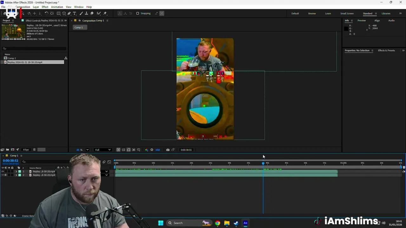Click the Composition flowchart icon in Project panel
The image size is (406, 228).
[x=66, y=58]
